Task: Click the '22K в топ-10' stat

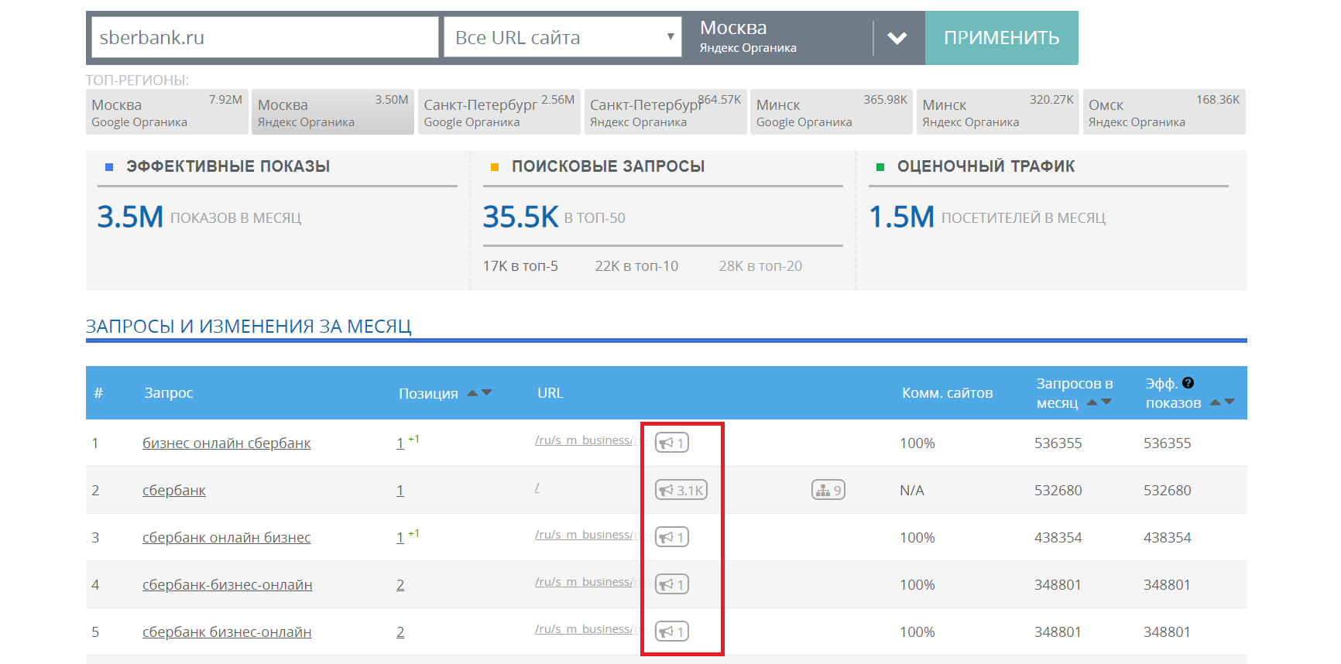Action: click(x=636, y=266)
